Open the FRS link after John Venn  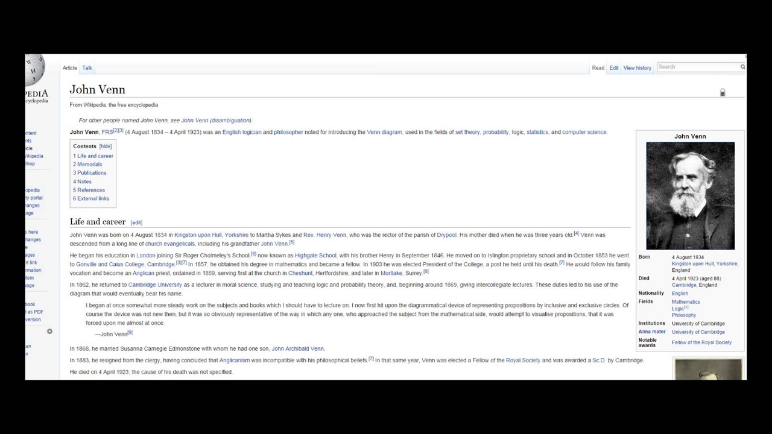pyautogui.click(x=107, y=133)
